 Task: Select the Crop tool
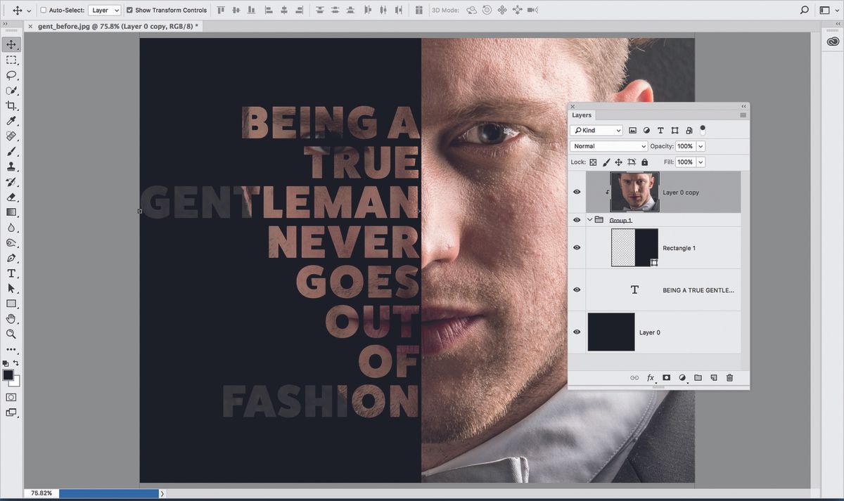click(x=11, y=105)
